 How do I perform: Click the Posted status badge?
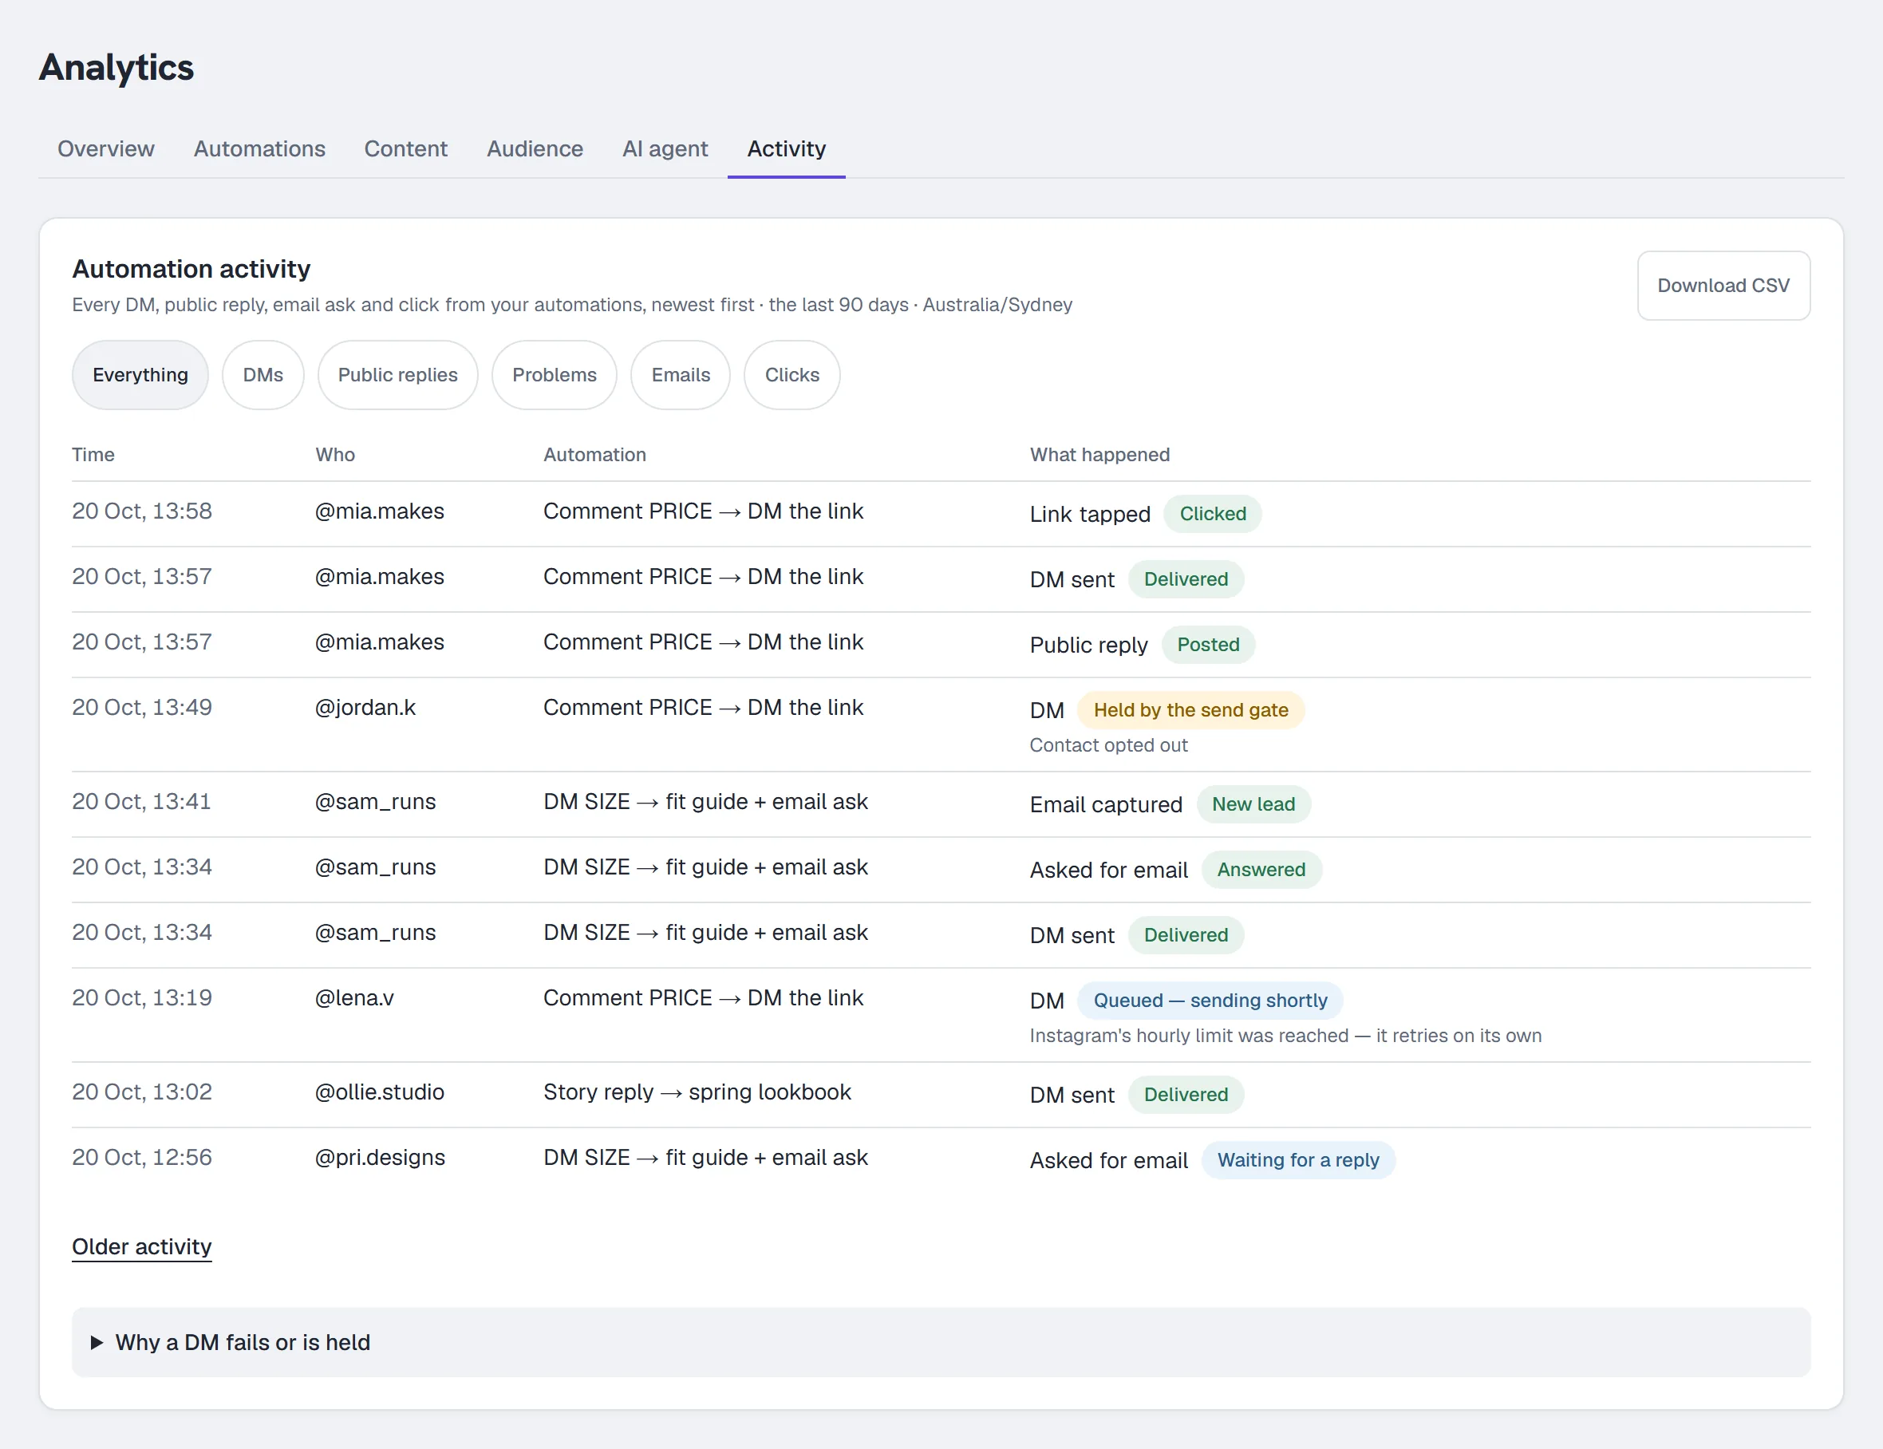[1208, 645]
